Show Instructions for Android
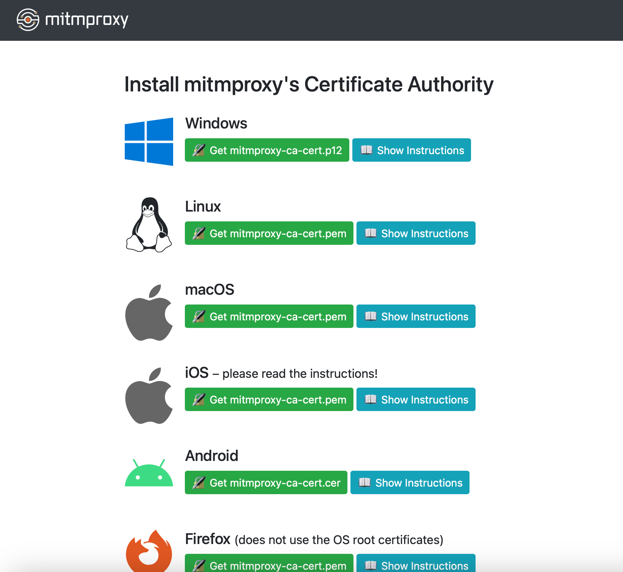The image size is (623, 572). (410, 483)
